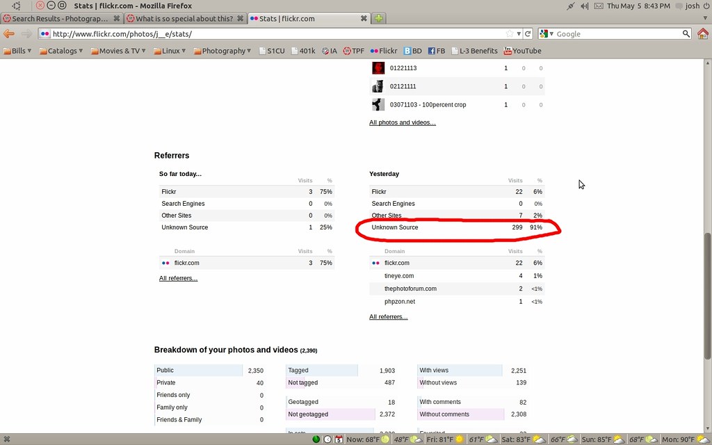Close the Search Results tab
This screenshot has height=445, width=712.
[x=117, y=19]
